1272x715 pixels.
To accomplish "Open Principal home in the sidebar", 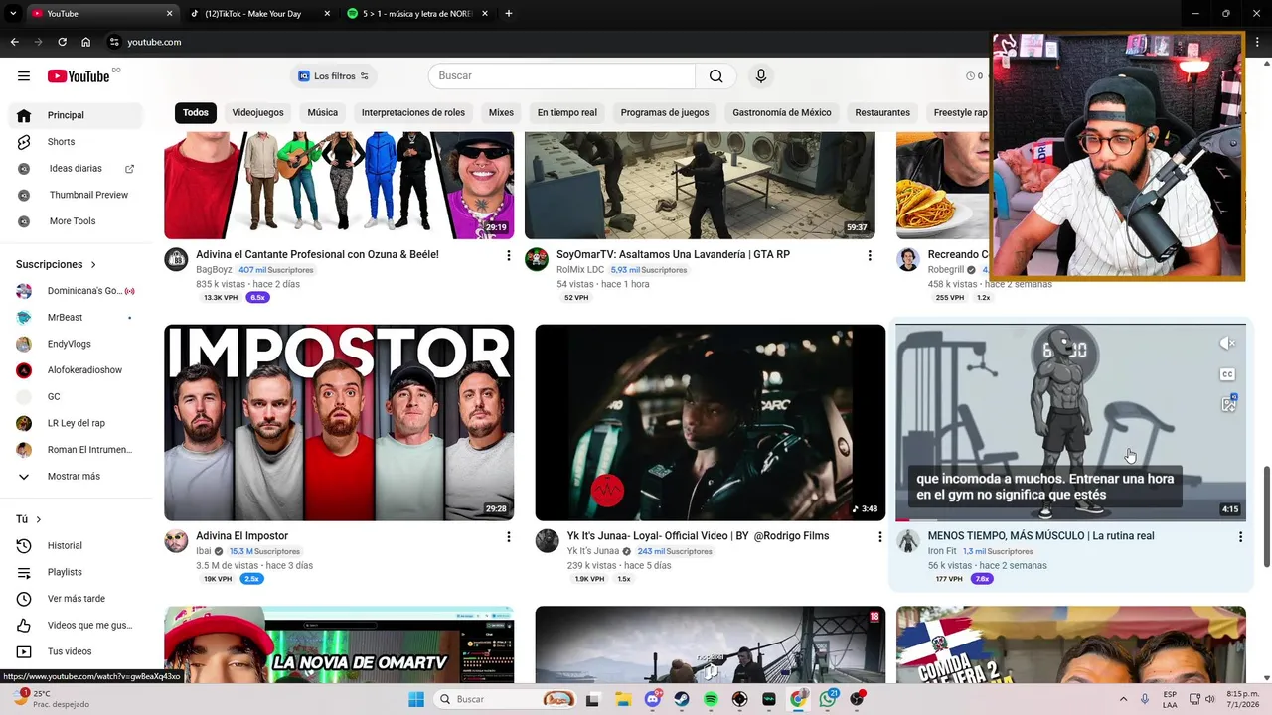I will point(76,115).
